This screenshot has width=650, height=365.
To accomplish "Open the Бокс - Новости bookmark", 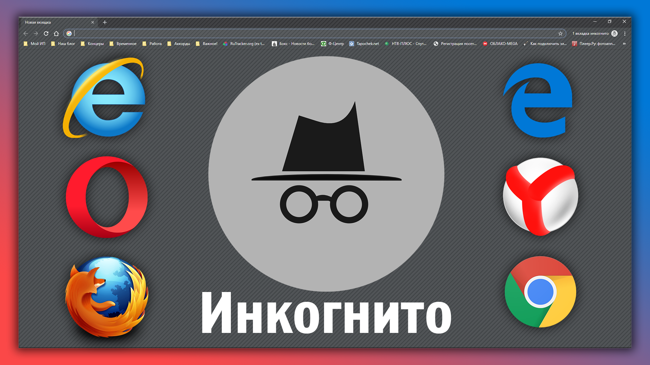I will (x=293, y=44).
